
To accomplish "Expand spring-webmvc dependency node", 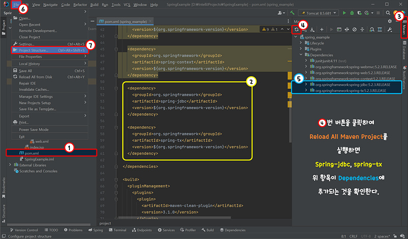I will [306, 67].
